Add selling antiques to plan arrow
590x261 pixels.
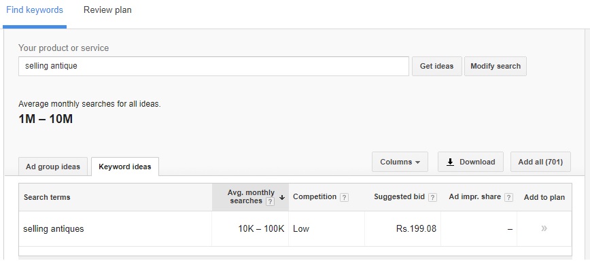(x=544, y=228)
